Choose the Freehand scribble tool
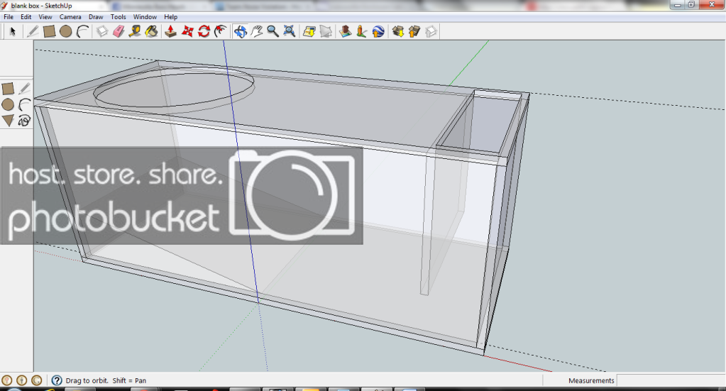Viewport: 726px width, 391px height. (25, 121)
